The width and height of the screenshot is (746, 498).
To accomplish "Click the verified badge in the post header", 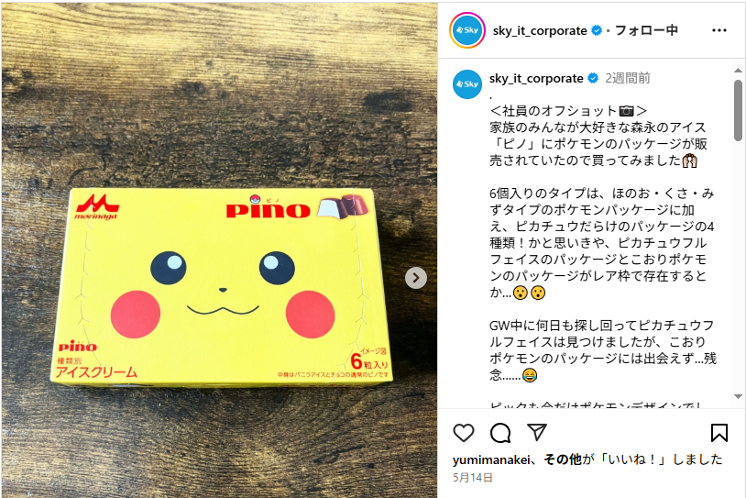I will 596,30.
